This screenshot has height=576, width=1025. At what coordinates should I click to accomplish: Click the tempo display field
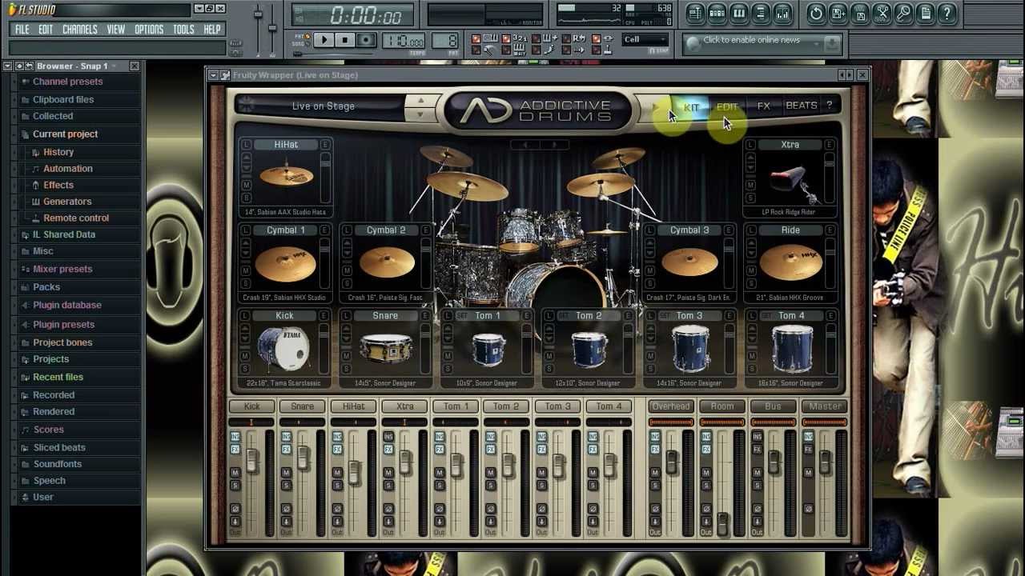coord(404,41)
